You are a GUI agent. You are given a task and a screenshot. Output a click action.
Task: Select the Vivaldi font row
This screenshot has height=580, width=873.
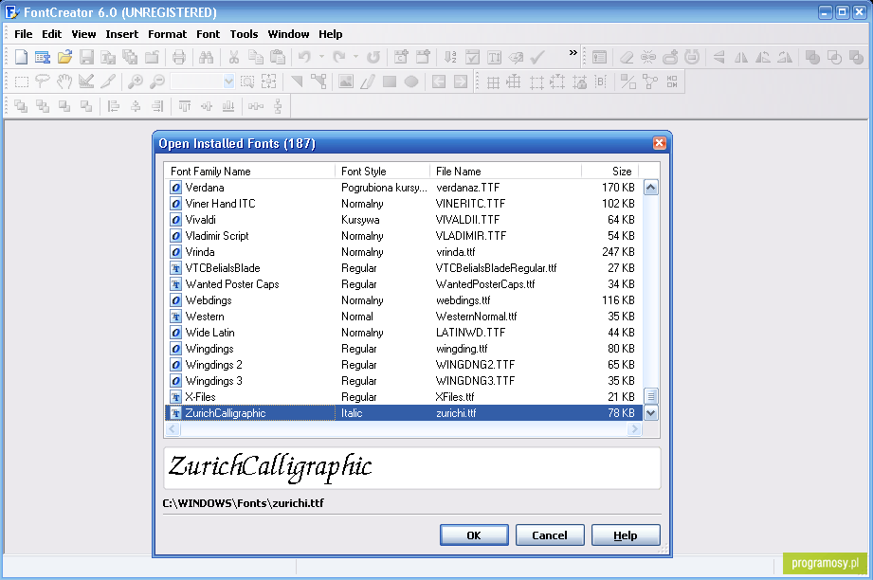(403, 219)
